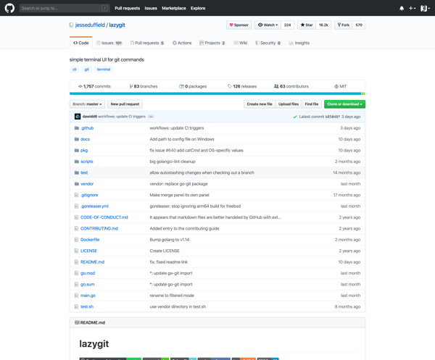Open the lazygit repository link
This screenshot has height=360, width=435.
pos(117,25)
